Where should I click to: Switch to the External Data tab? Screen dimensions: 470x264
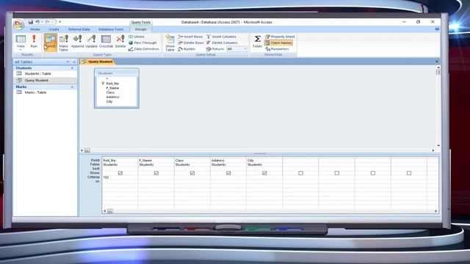point(79,29)
